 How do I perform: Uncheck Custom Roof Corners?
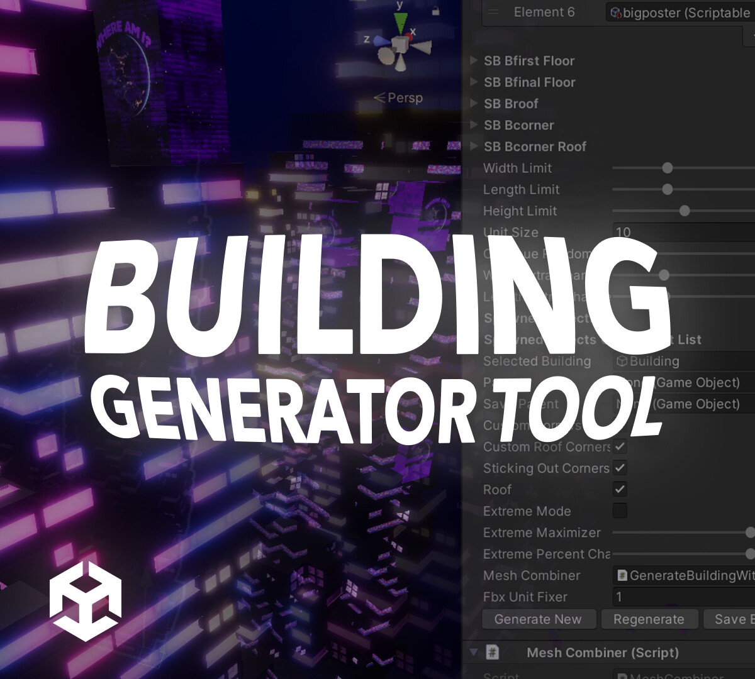[x=618, y=447]
